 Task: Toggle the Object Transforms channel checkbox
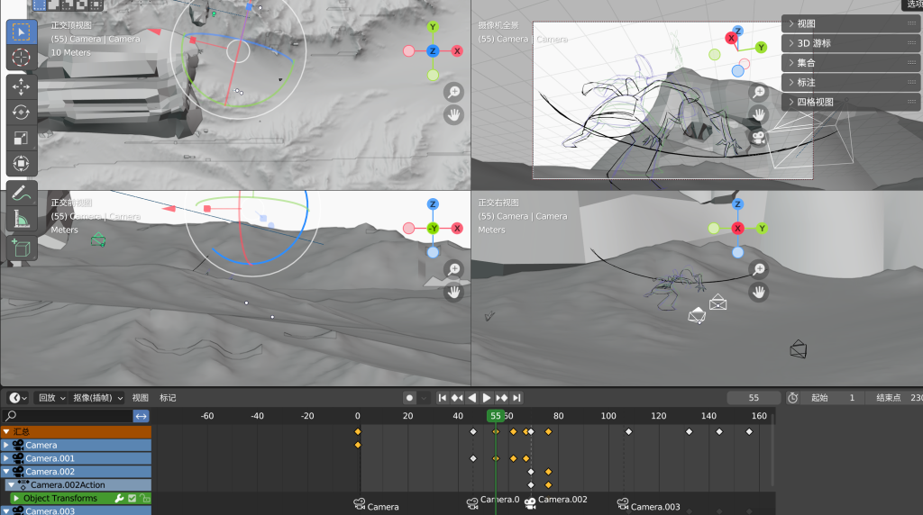(x=132, y=499)
